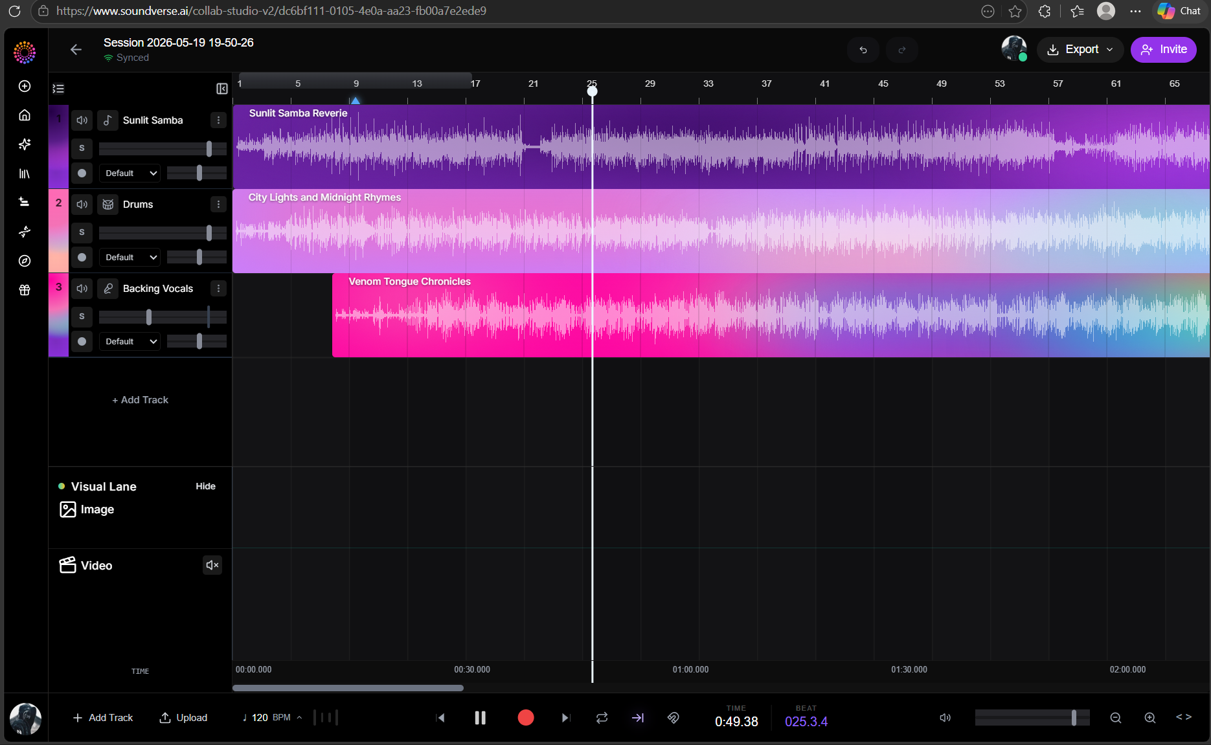Zoom in the timeline with magnifier plus
Screen dimensions: 1211x745
(x=1150, y=718)
